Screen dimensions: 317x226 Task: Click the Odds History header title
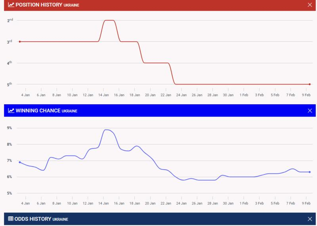(35, 219)
